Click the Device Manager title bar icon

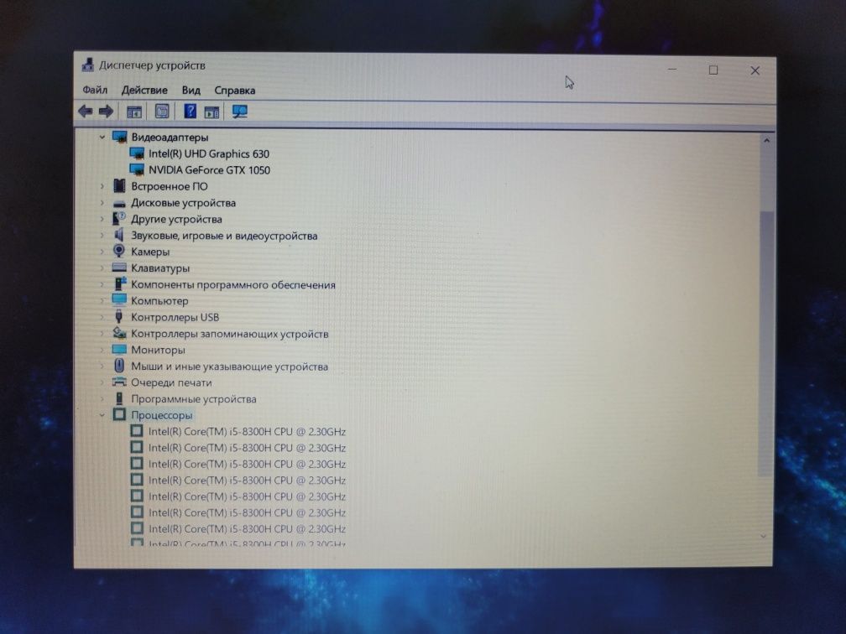87,65
